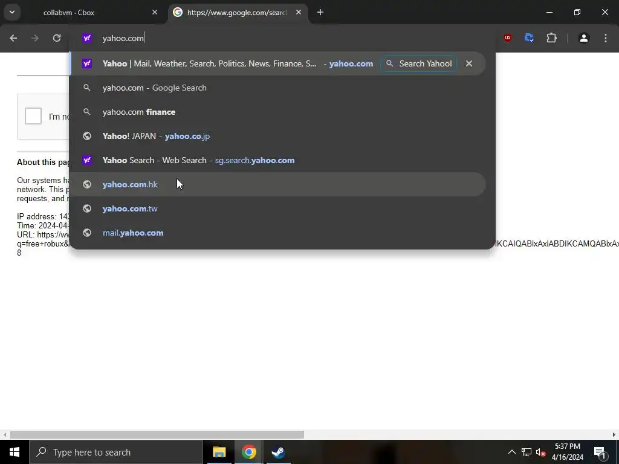
Task: Reload the current page
Action: [57, 38]
